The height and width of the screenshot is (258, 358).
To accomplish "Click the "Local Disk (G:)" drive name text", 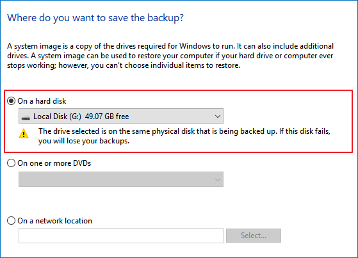I will click(x=57, y=117).
